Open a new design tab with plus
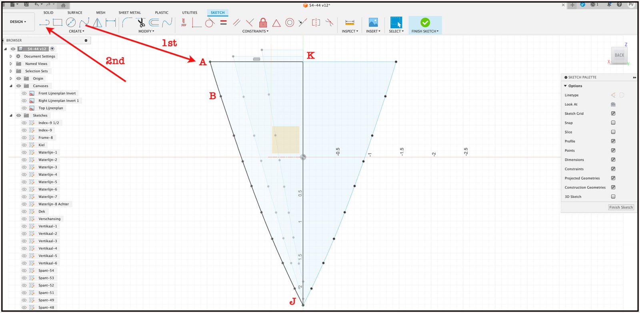The height and width of the screenshot is (313, 640). point(572,5)
